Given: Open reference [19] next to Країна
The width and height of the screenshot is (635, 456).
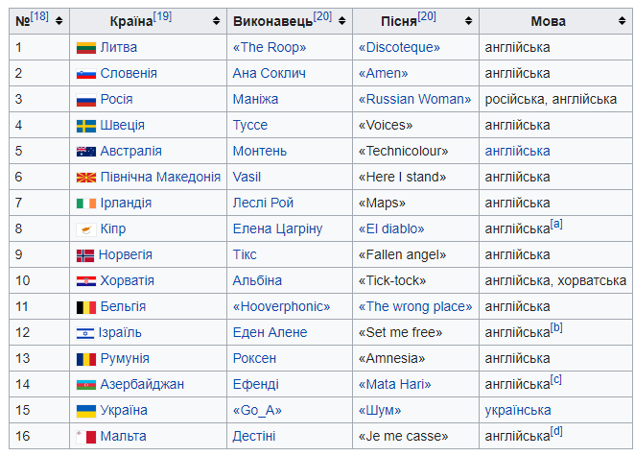Looking at the screenshot, I should pyautogui.click(x=162, y=16).
